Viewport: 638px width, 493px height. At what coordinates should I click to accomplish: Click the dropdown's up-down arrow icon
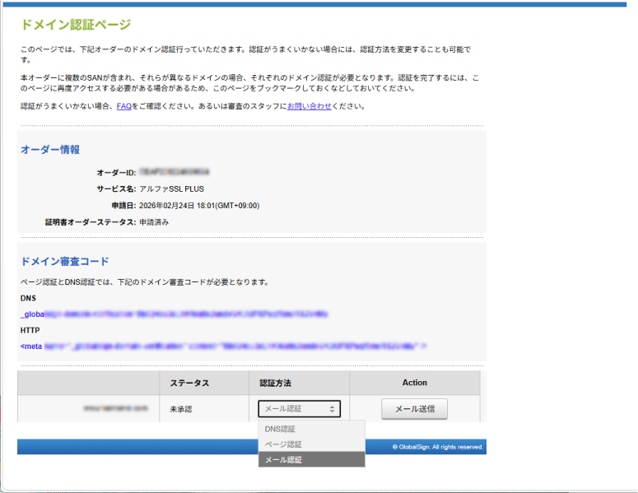click(x=332, y=408)
